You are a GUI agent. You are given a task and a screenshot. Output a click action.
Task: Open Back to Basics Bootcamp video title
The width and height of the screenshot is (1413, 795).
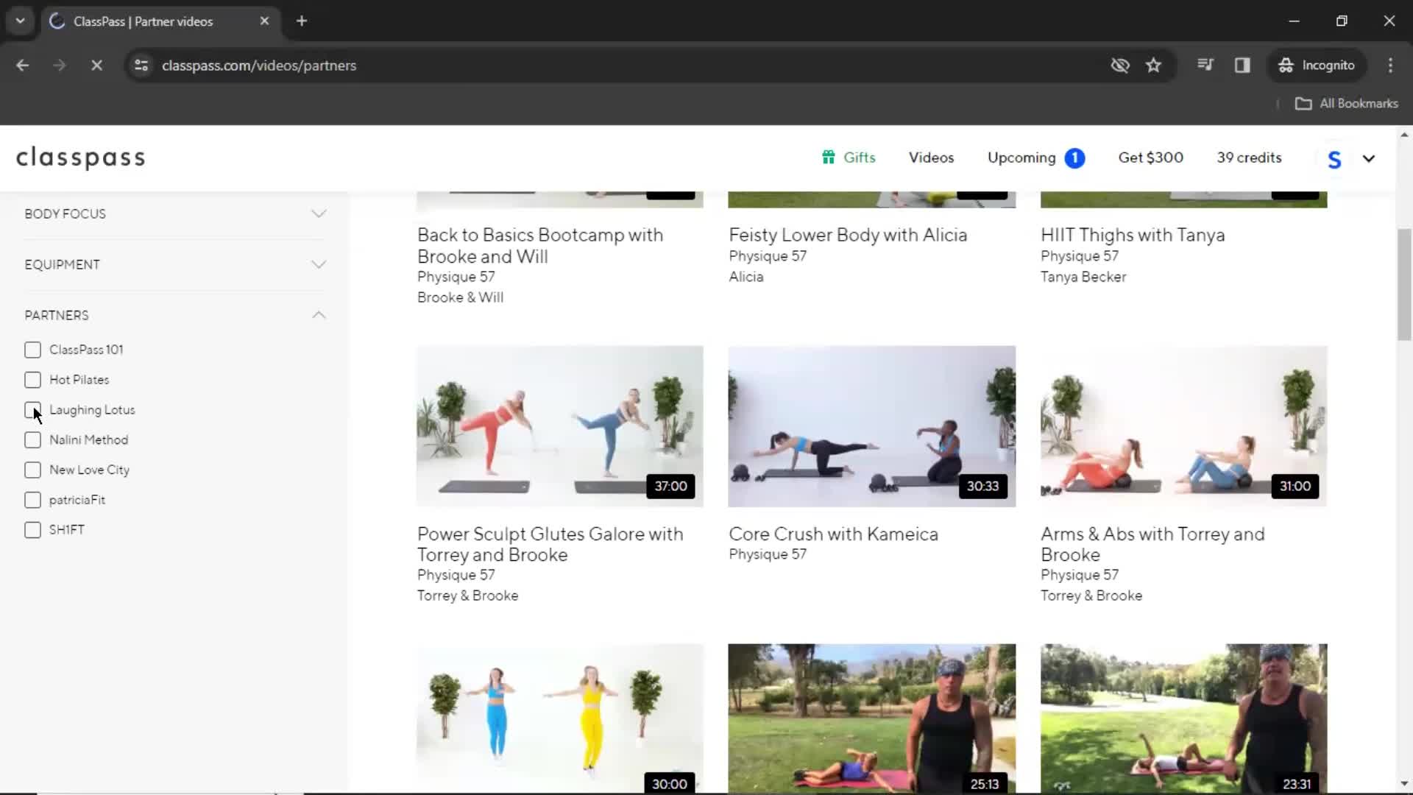tap(540, 246)
